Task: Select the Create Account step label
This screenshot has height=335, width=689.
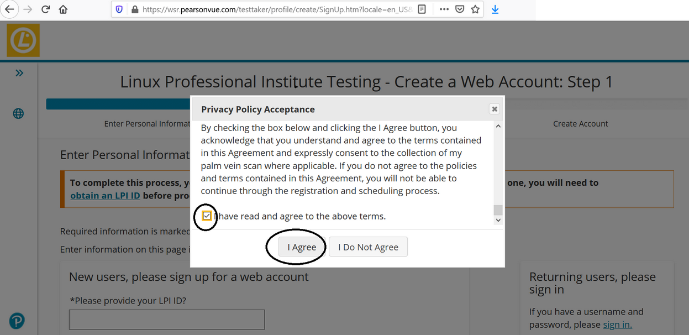Action: click(580, 124)
